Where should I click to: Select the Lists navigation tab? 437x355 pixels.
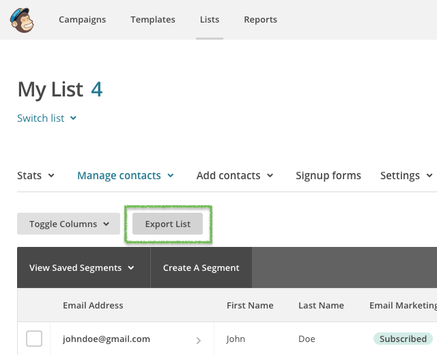pyautogui.click(x=210, y=20)
